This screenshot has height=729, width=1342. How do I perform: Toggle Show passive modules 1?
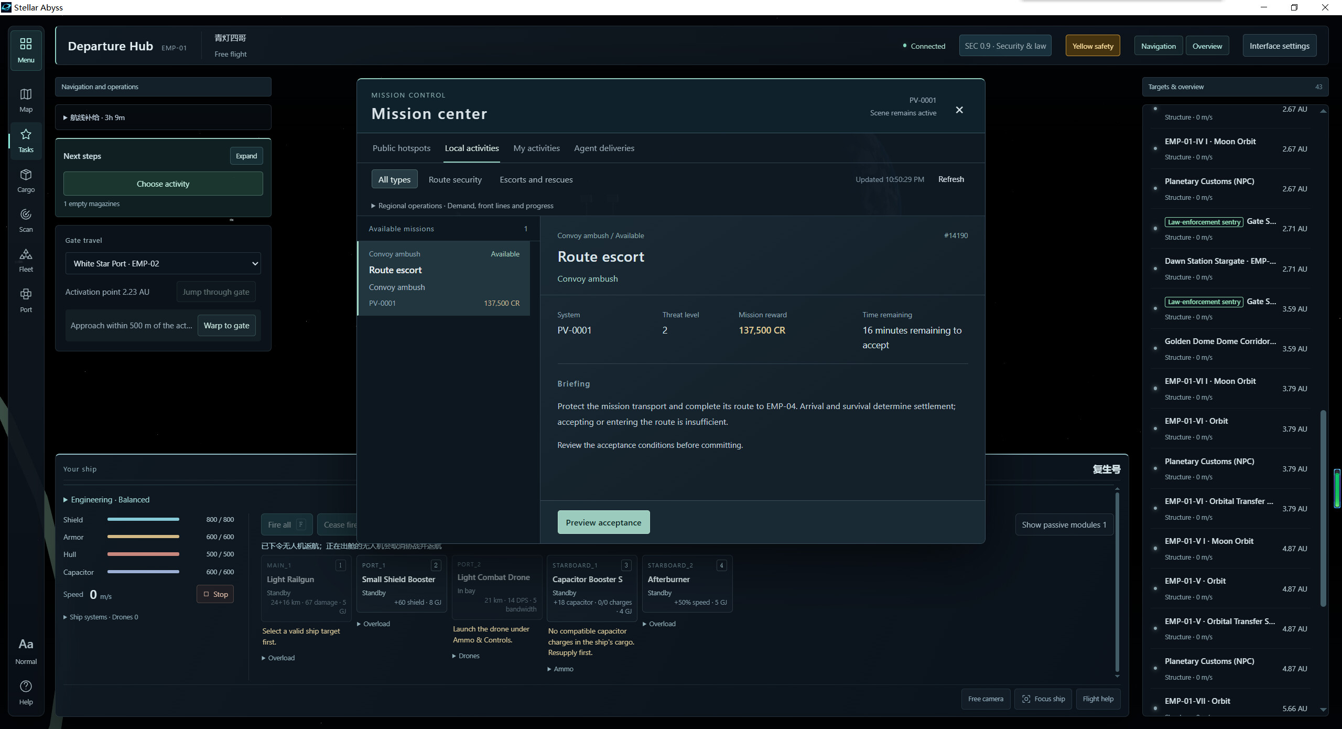coord(1064,524)
